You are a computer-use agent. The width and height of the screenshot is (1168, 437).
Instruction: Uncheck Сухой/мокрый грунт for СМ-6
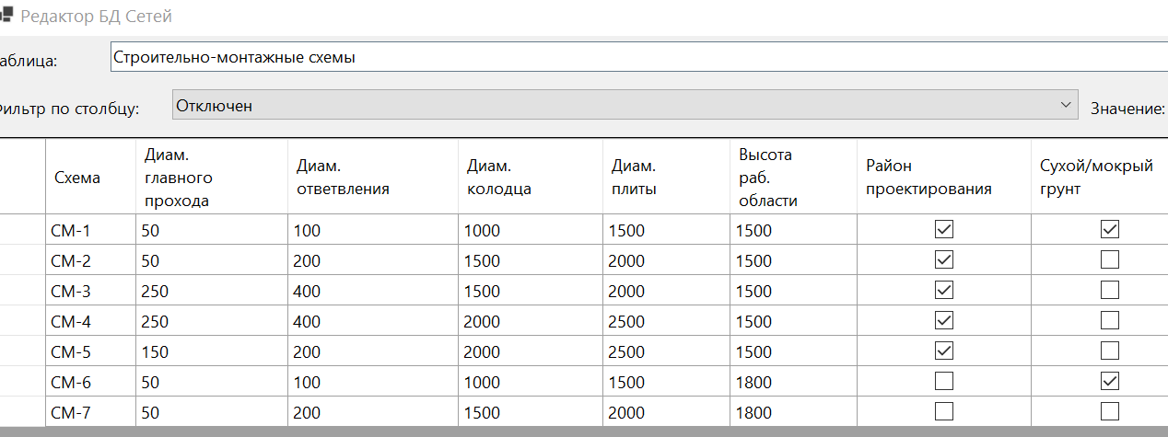pyautogui.click(x=1110, y=382)
